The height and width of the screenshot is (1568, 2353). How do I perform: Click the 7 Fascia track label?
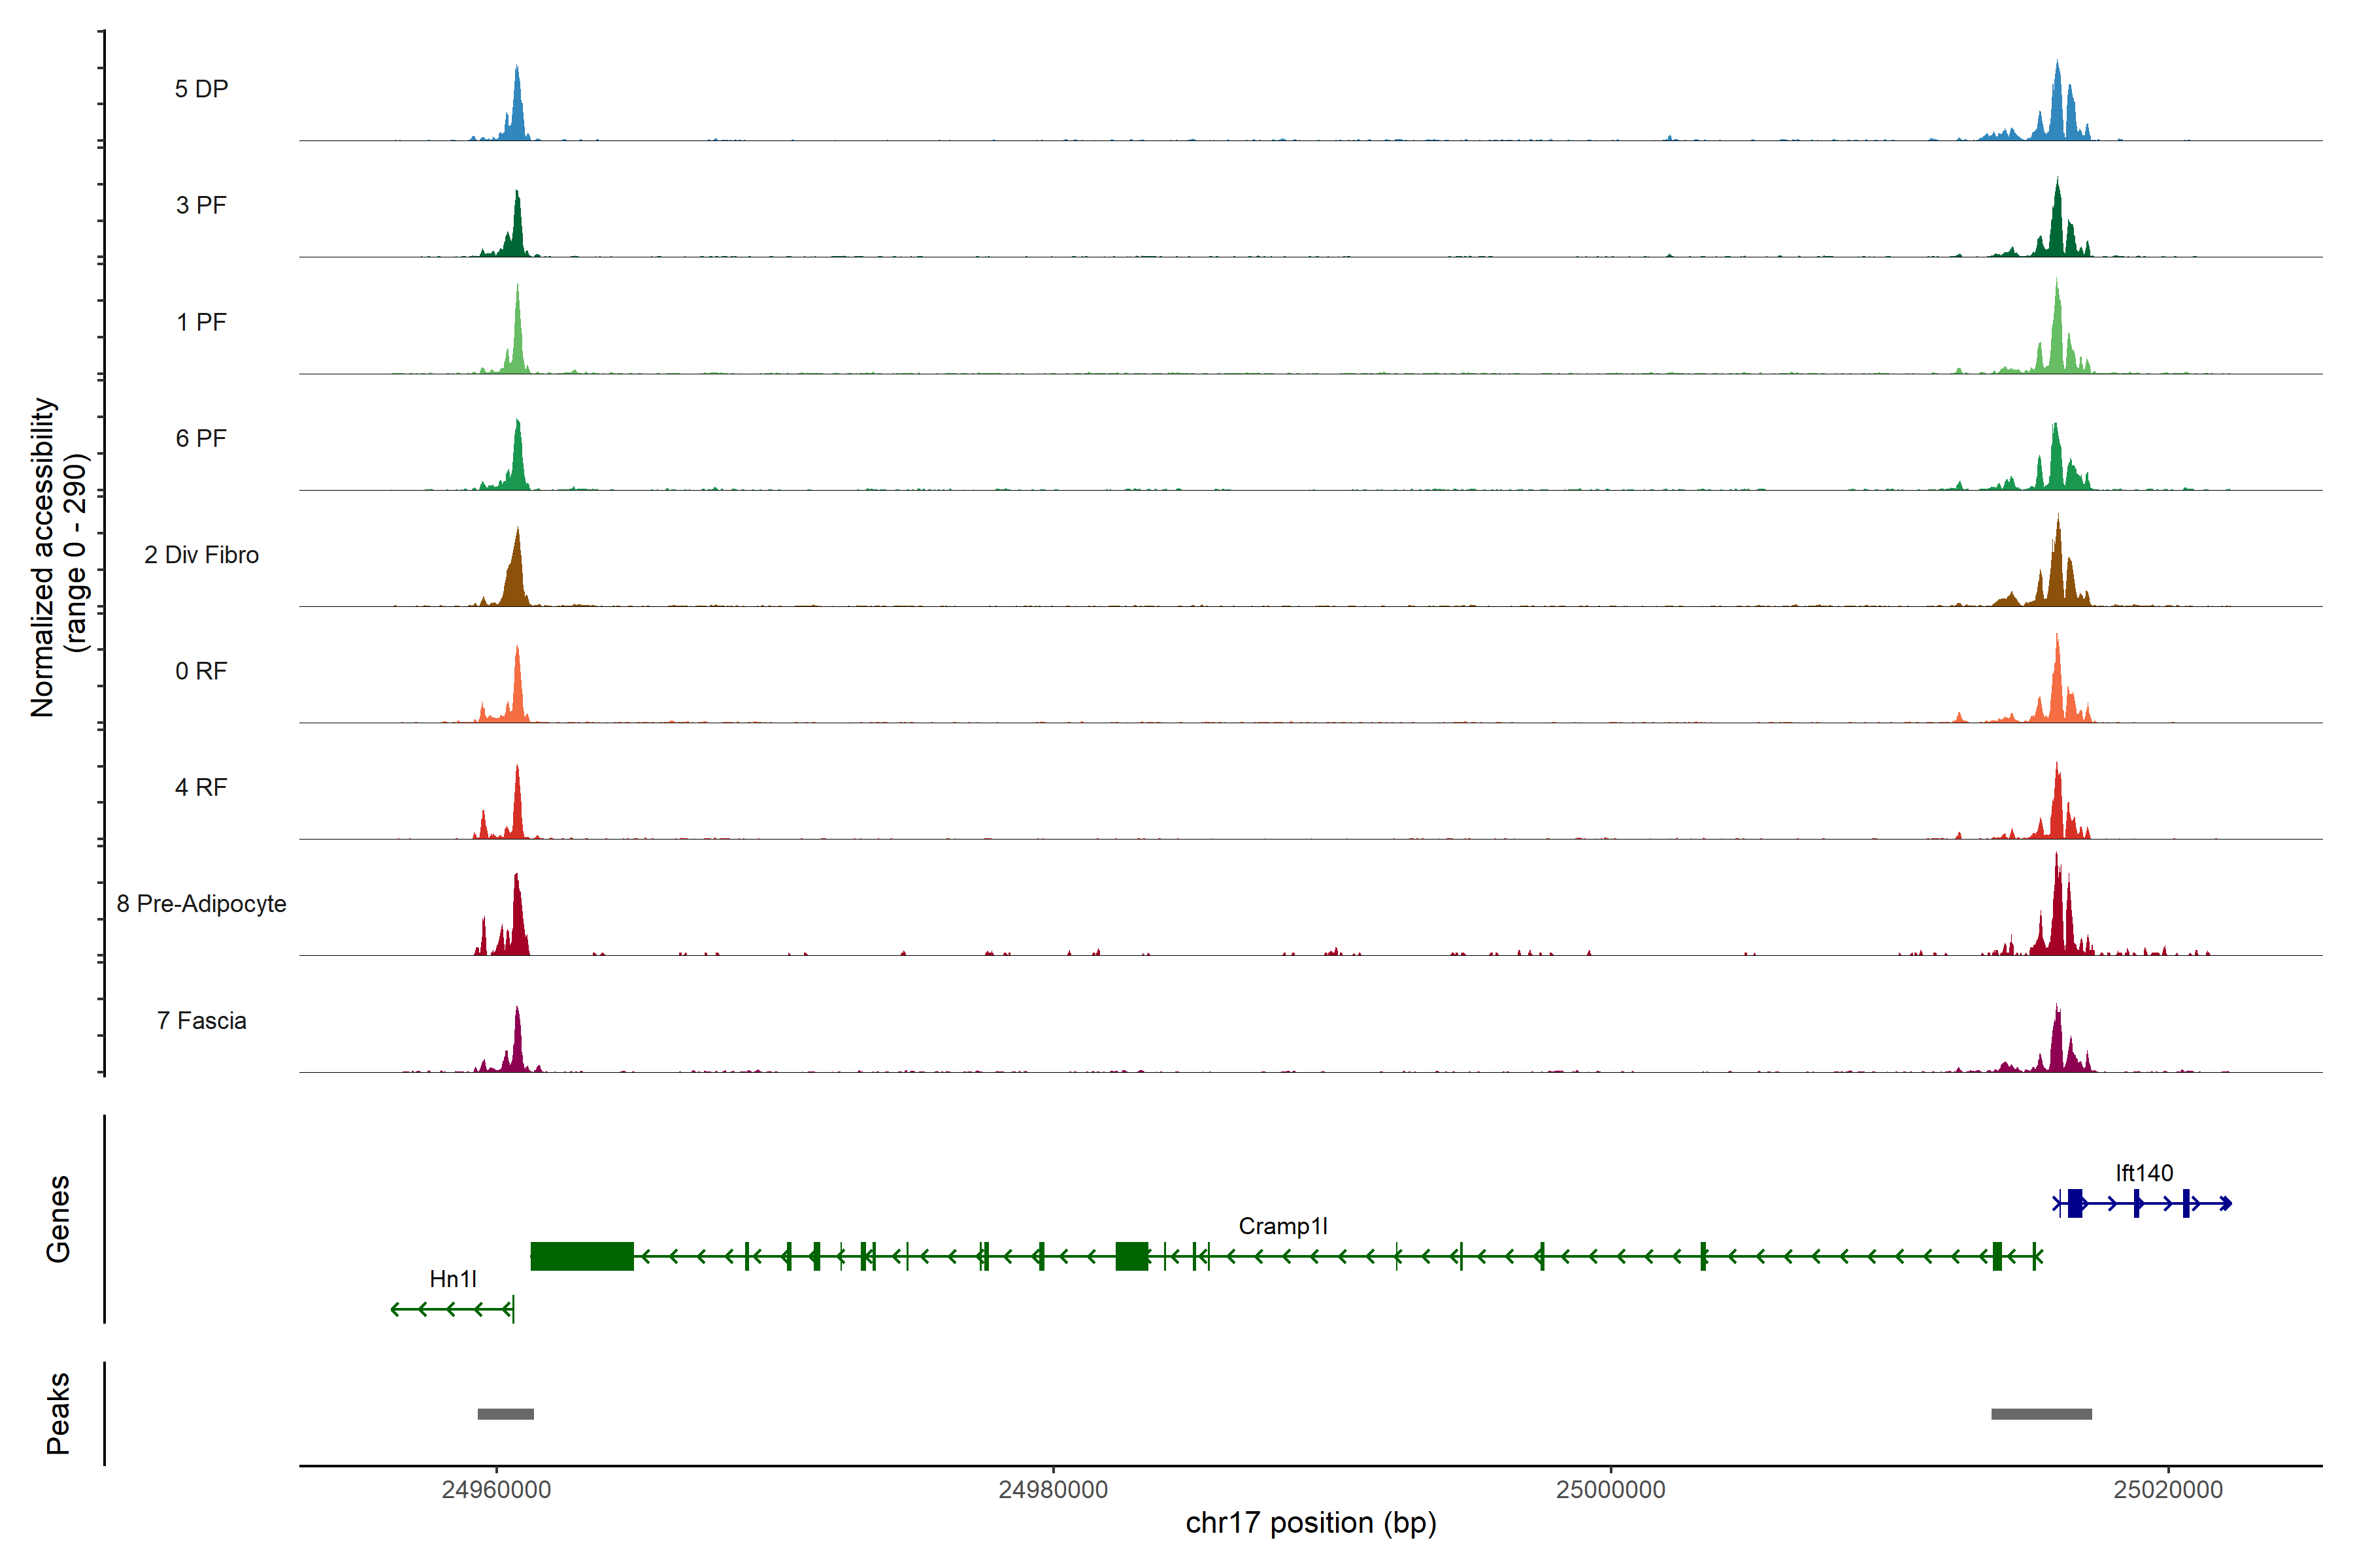(x=201, y=1021)
